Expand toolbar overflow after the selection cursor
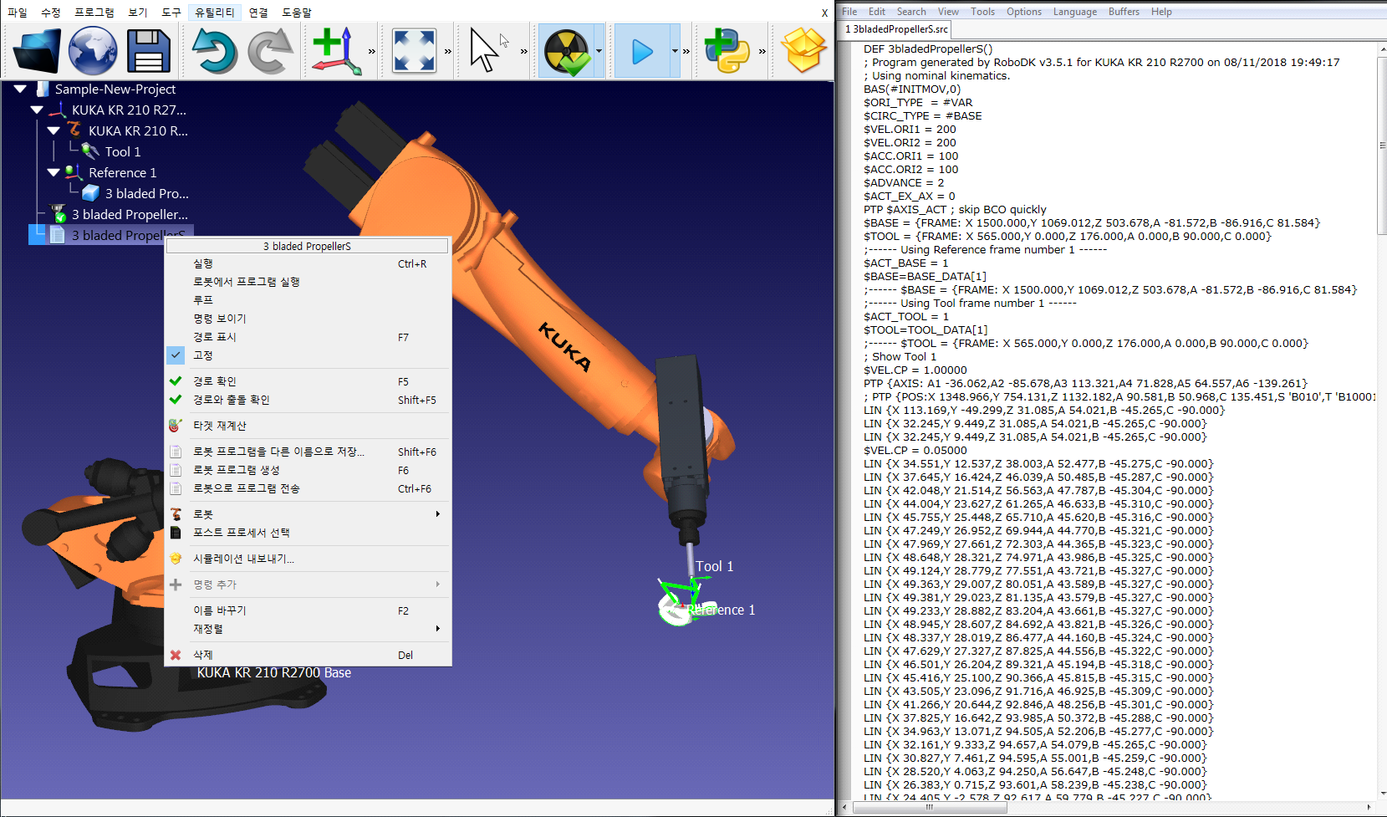The width and height of the screenshot is (1387, 817). 524,51
